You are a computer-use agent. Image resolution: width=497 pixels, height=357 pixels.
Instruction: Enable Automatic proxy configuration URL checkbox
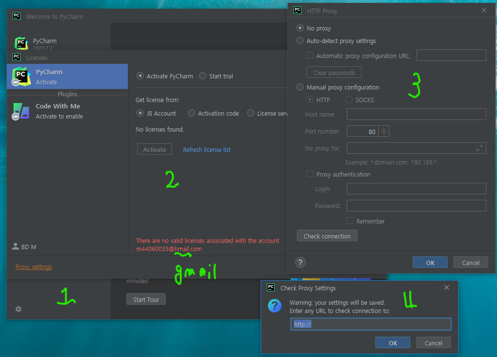[310, 55]
